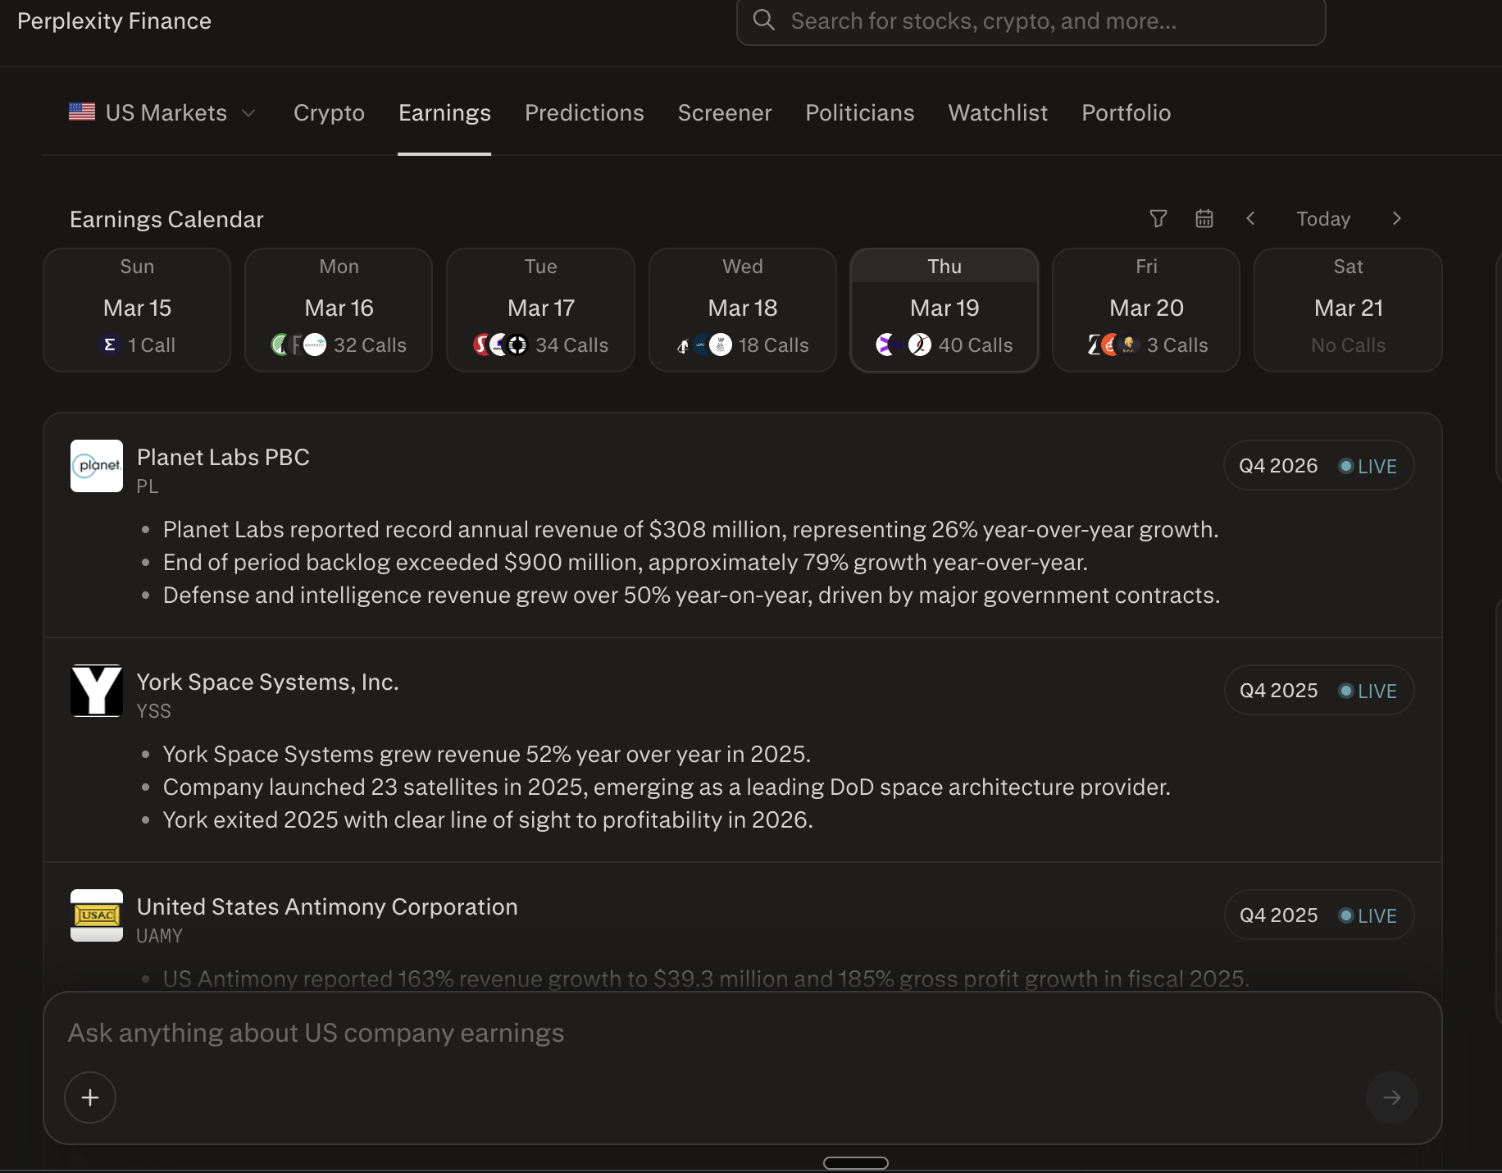This screenshot has height=1173, width=1502.
Task: Click the plus attach button in ask box
Action: pos(90,1098)
